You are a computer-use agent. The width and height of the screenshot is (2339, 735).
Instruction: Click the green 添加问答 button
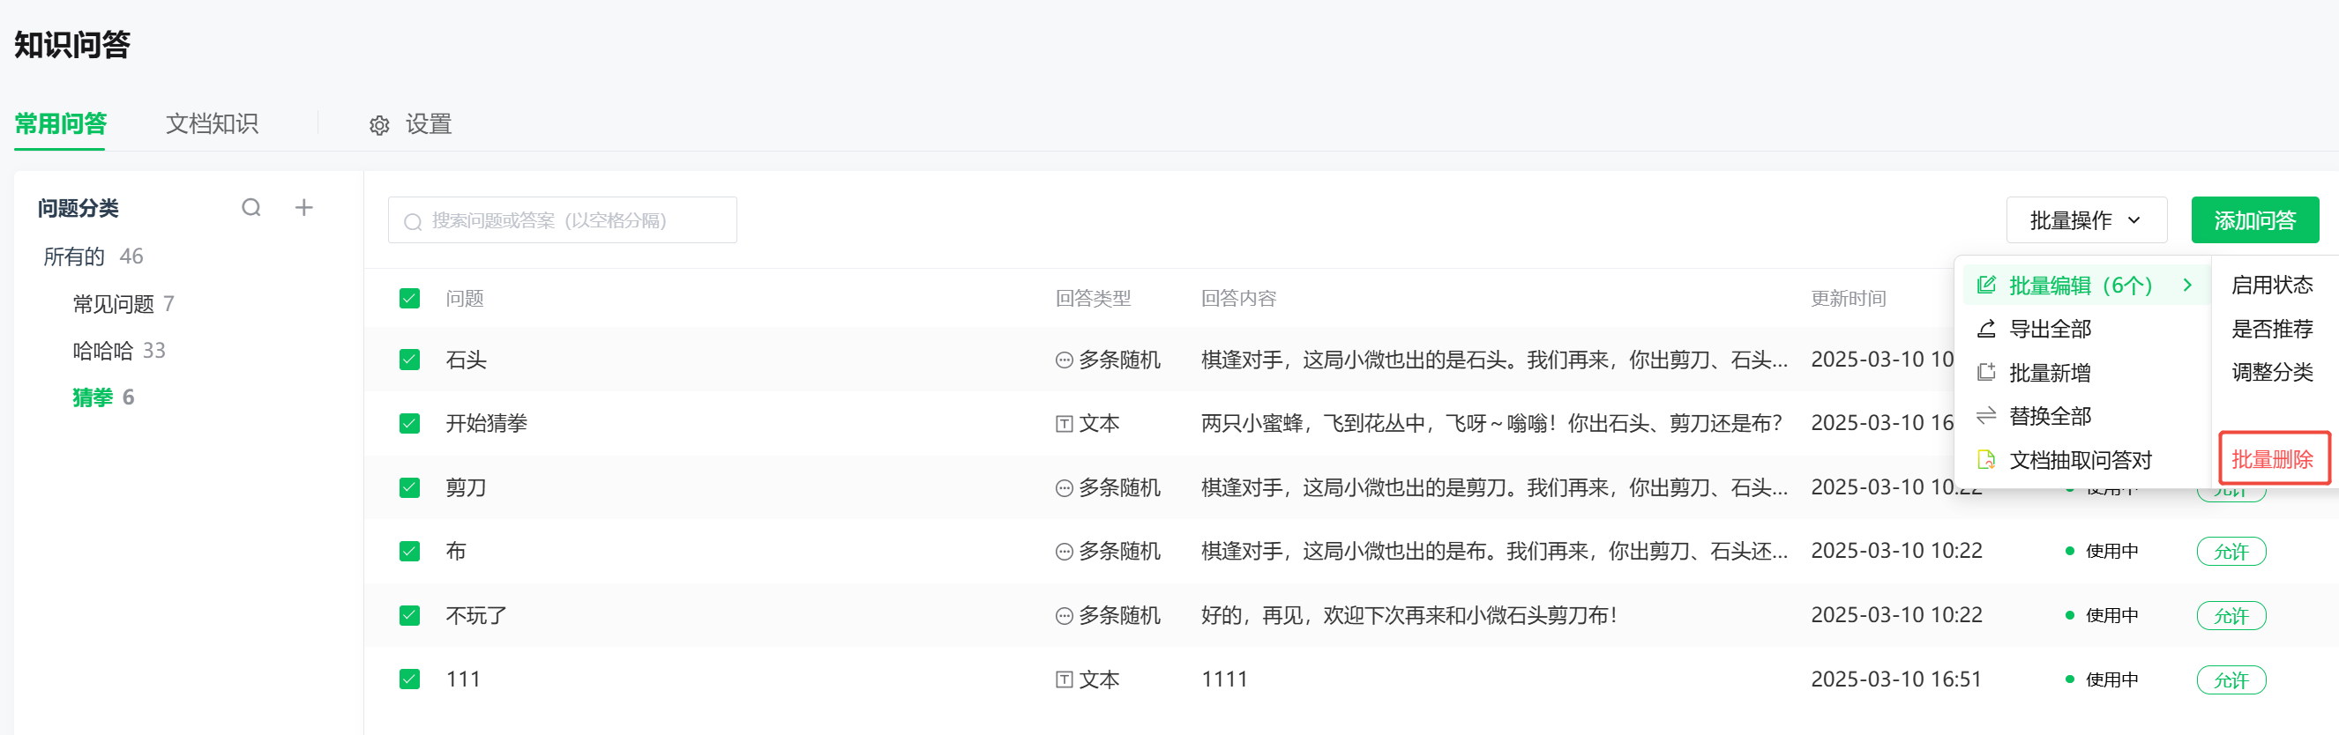tap(2254, 220)
